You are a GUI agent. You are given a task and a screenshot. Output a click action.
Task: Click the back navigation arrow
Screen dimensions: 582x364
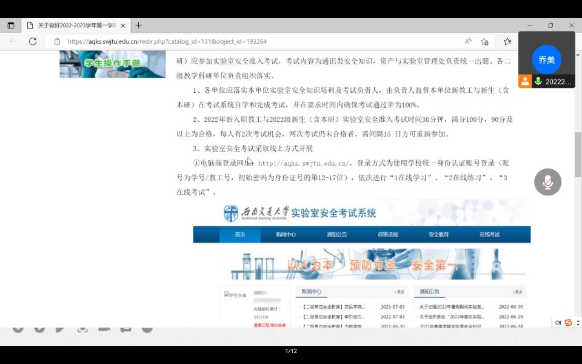coord(12,42)
